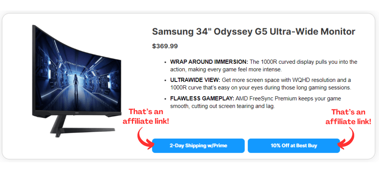379x173 pixels.
Task: Click the 2-Day Shipping w/Prime button
Action: 198,146
